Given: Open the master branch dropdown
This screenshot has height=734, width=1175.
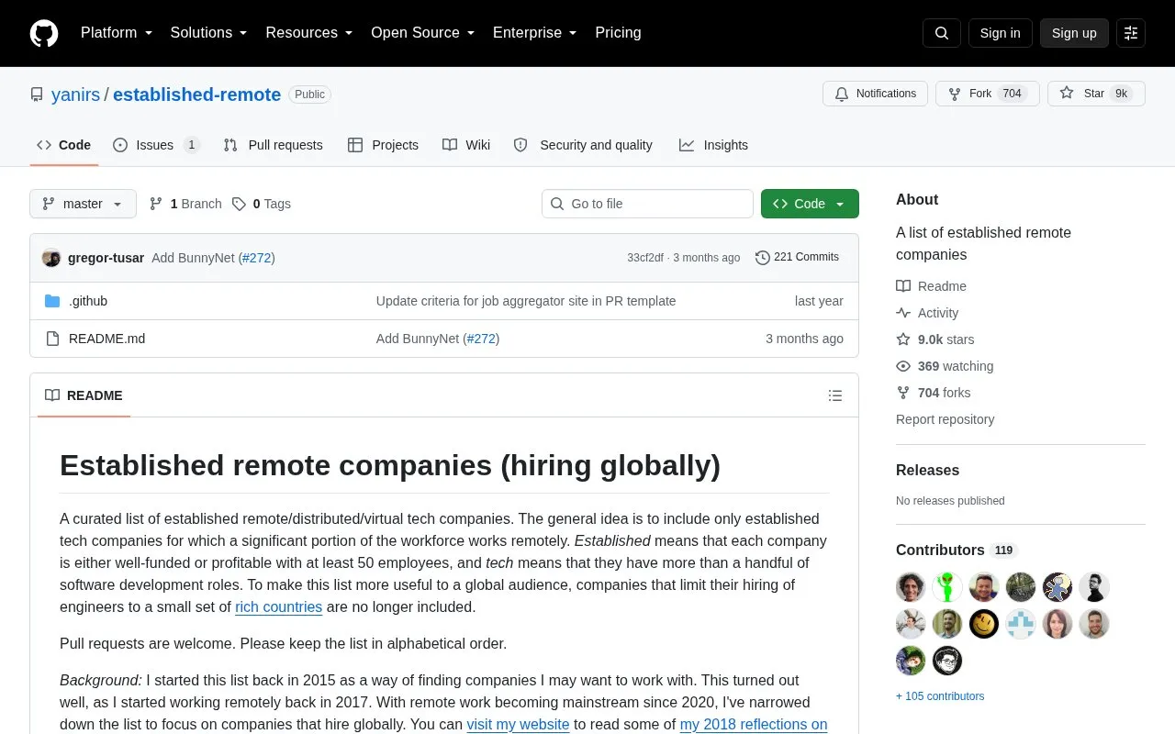Looking at the screenshot, I should click(x=83, y=204).
